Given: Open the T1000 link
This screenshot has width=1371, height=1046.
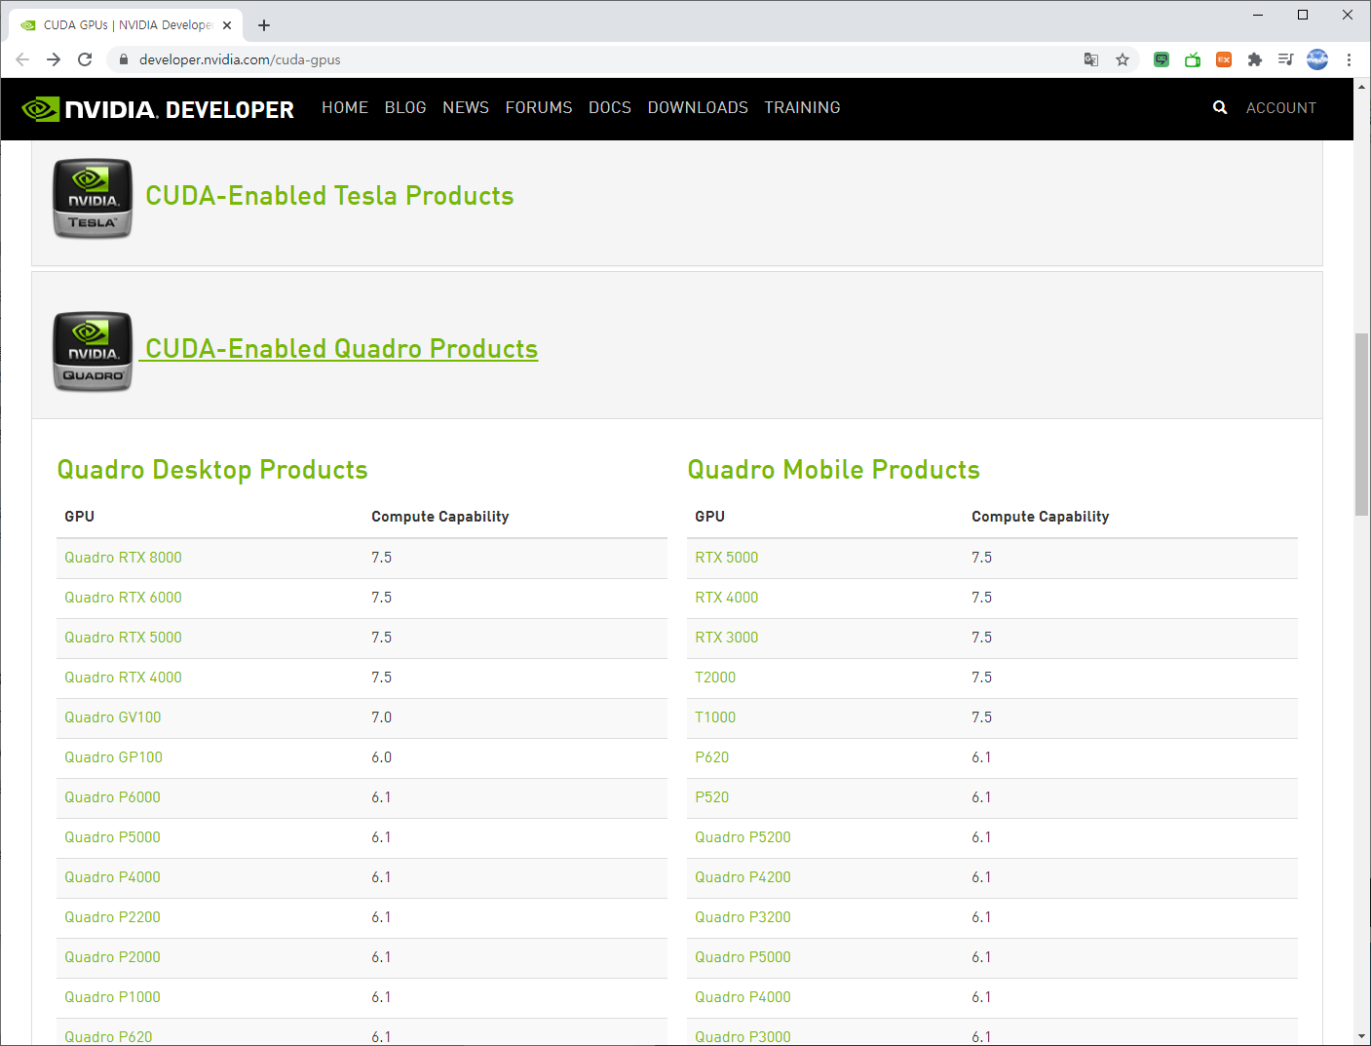Looking at the screenshot, I should pyautogui.click(x=715, y=717).
